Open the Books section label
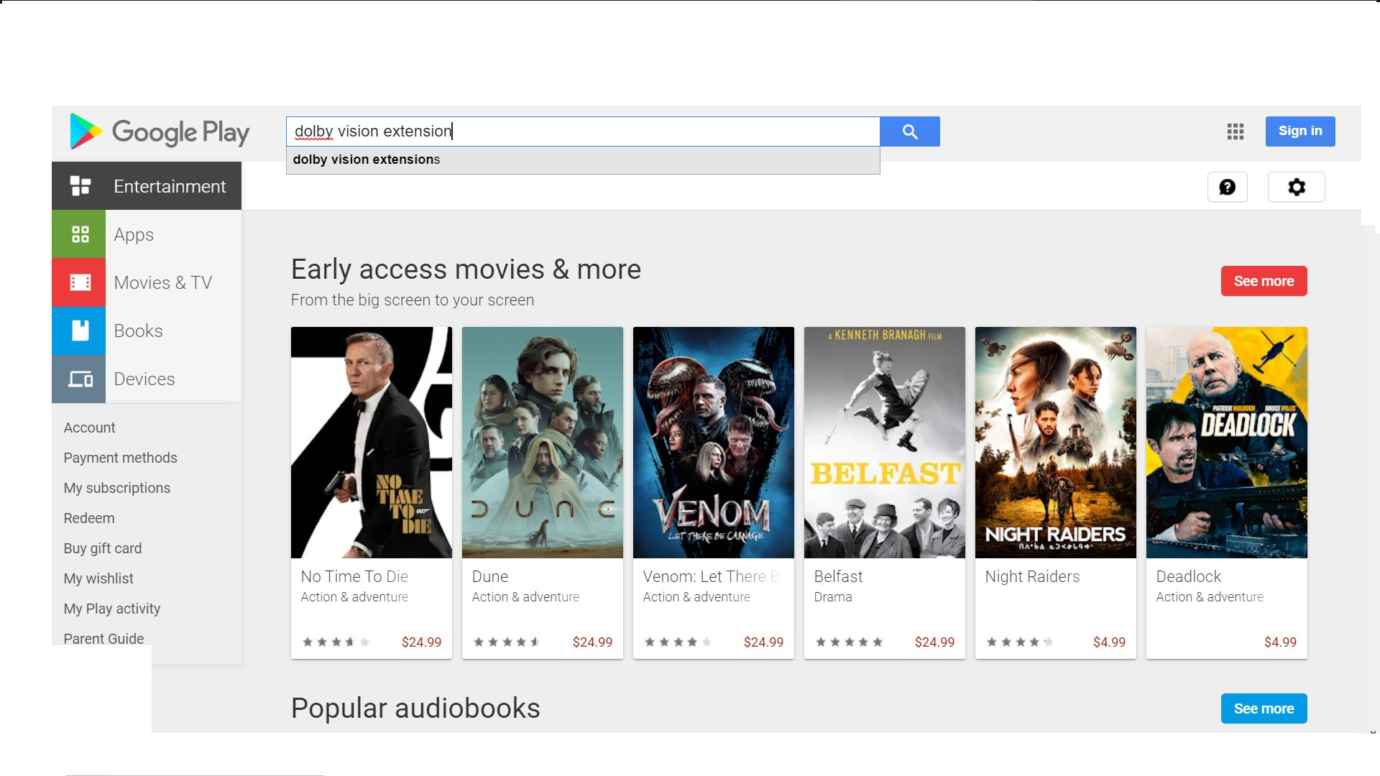The image size is (1380, 776). (x=138, y=331)
